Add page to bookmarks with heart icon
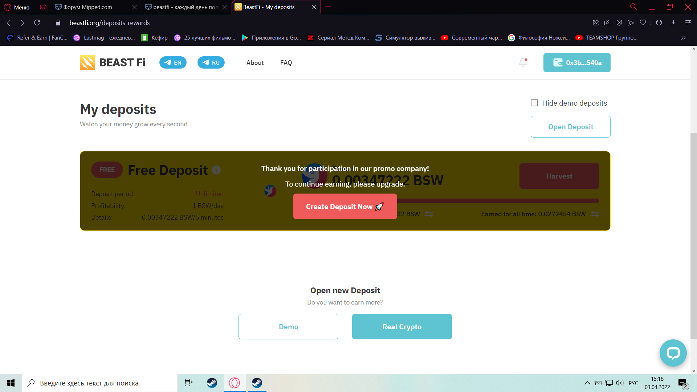The image size is (697, 392). coord(643,23)
